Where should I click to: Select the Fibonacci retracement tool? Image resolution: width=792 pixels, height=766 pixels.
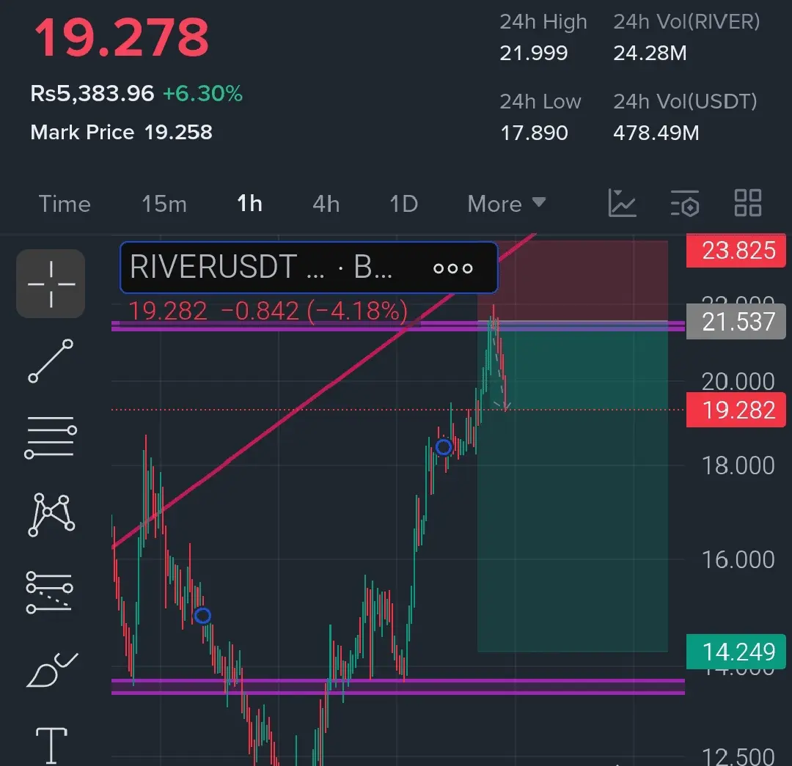(50, 592)
